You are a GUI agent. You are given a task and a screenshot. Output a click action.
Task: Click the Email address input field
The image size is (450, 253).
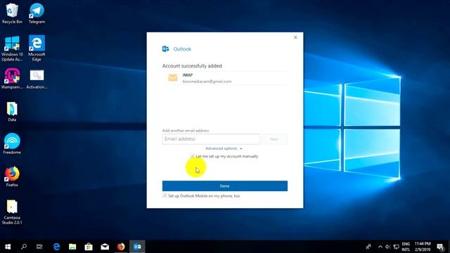[211, 139]
